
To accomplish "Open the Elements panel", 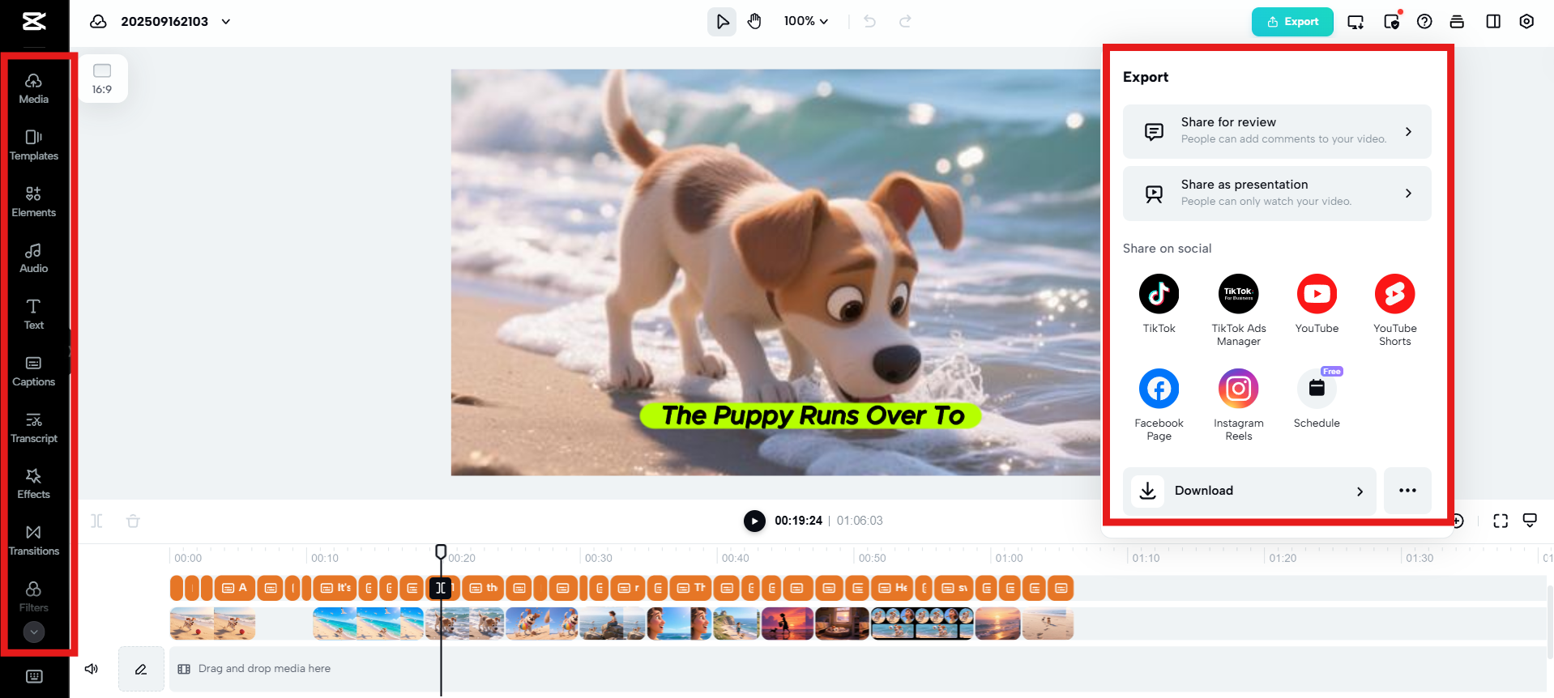I will point(34,202).
